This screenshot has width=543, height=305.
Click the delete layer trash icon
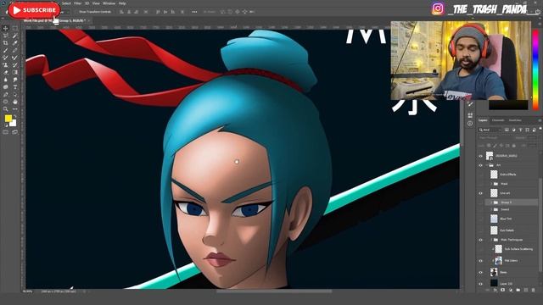(534, 290)
